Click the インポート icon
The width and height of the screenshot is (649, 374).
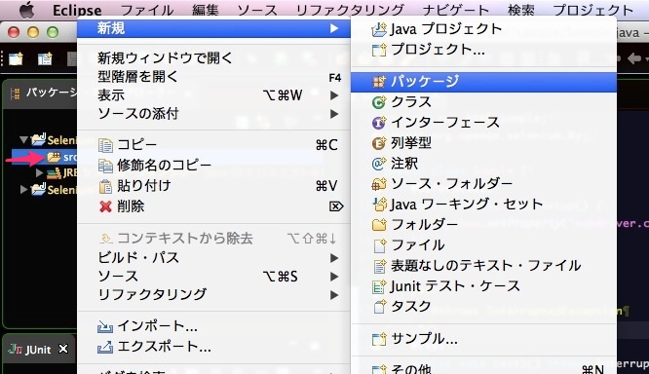coord(104,327)
